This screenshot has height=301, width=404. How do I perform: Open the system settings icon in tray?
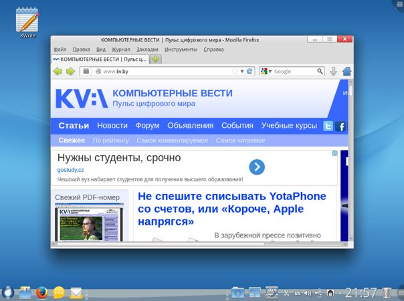[x=272, y=293]
